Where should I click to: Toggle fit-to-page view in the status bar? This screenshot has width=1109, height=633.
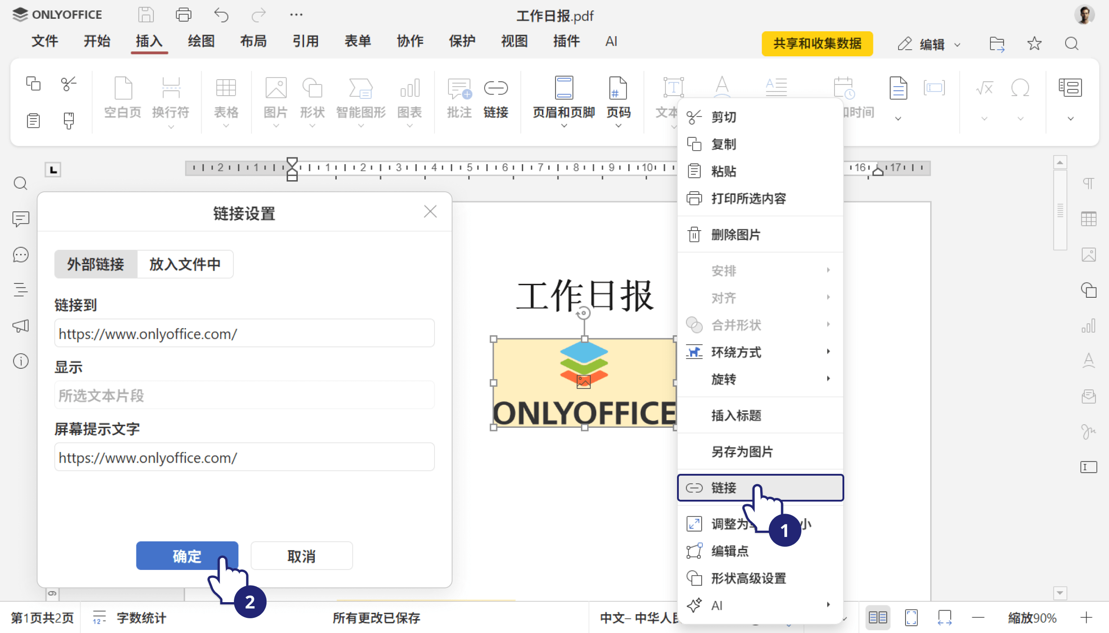(x=910, y=617)
